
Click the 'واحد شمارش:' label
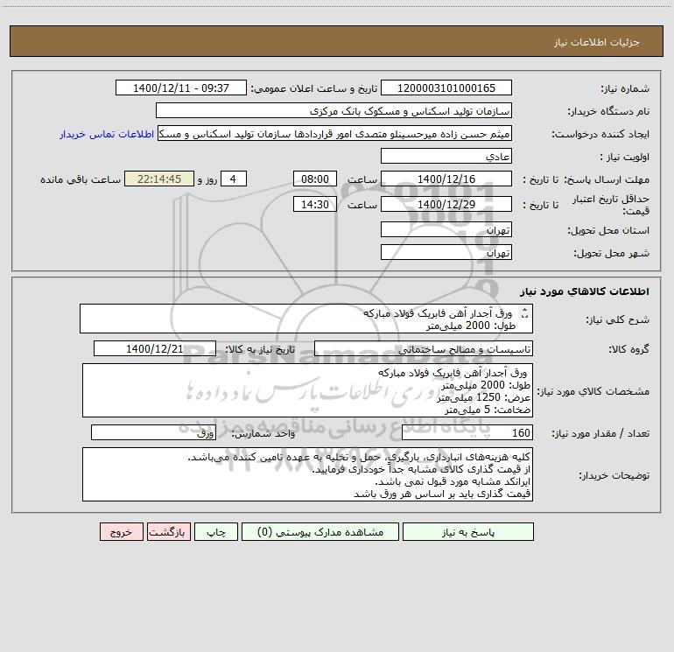[x=263, y=433]
